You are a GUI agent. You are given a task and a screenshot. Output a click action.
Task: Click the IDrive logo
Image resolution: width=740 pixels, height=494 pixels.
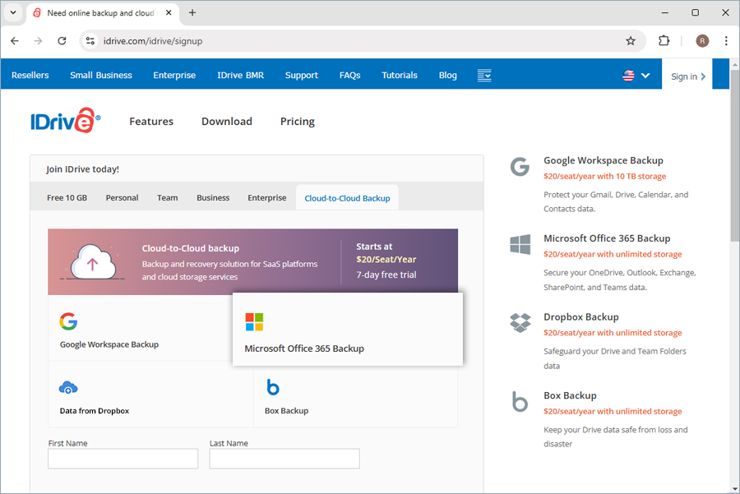[65, 121]
